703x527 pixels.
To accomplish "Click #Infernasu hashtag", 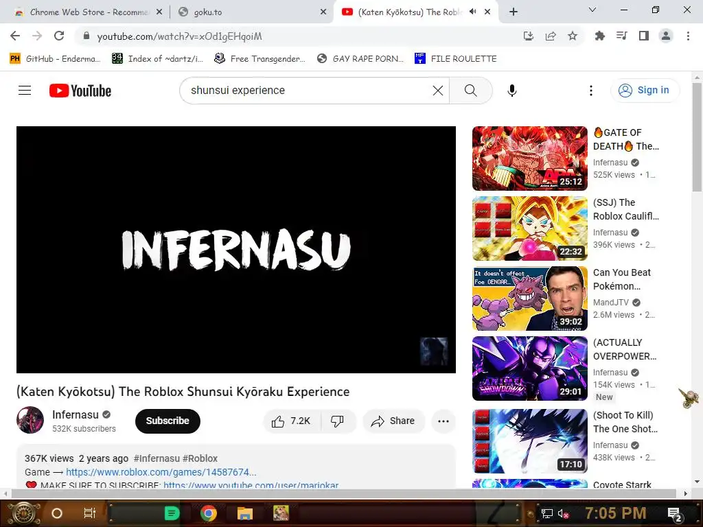I will coord(157,458).
